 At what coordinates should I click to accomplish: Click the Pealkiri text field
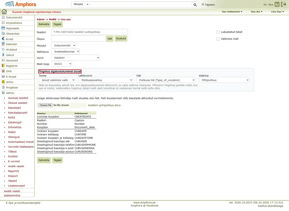pos(89,32)
